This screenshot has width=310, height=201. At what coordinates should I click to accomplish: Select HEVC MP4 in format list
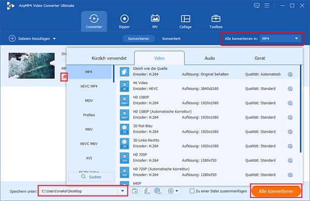coord(89,86)
